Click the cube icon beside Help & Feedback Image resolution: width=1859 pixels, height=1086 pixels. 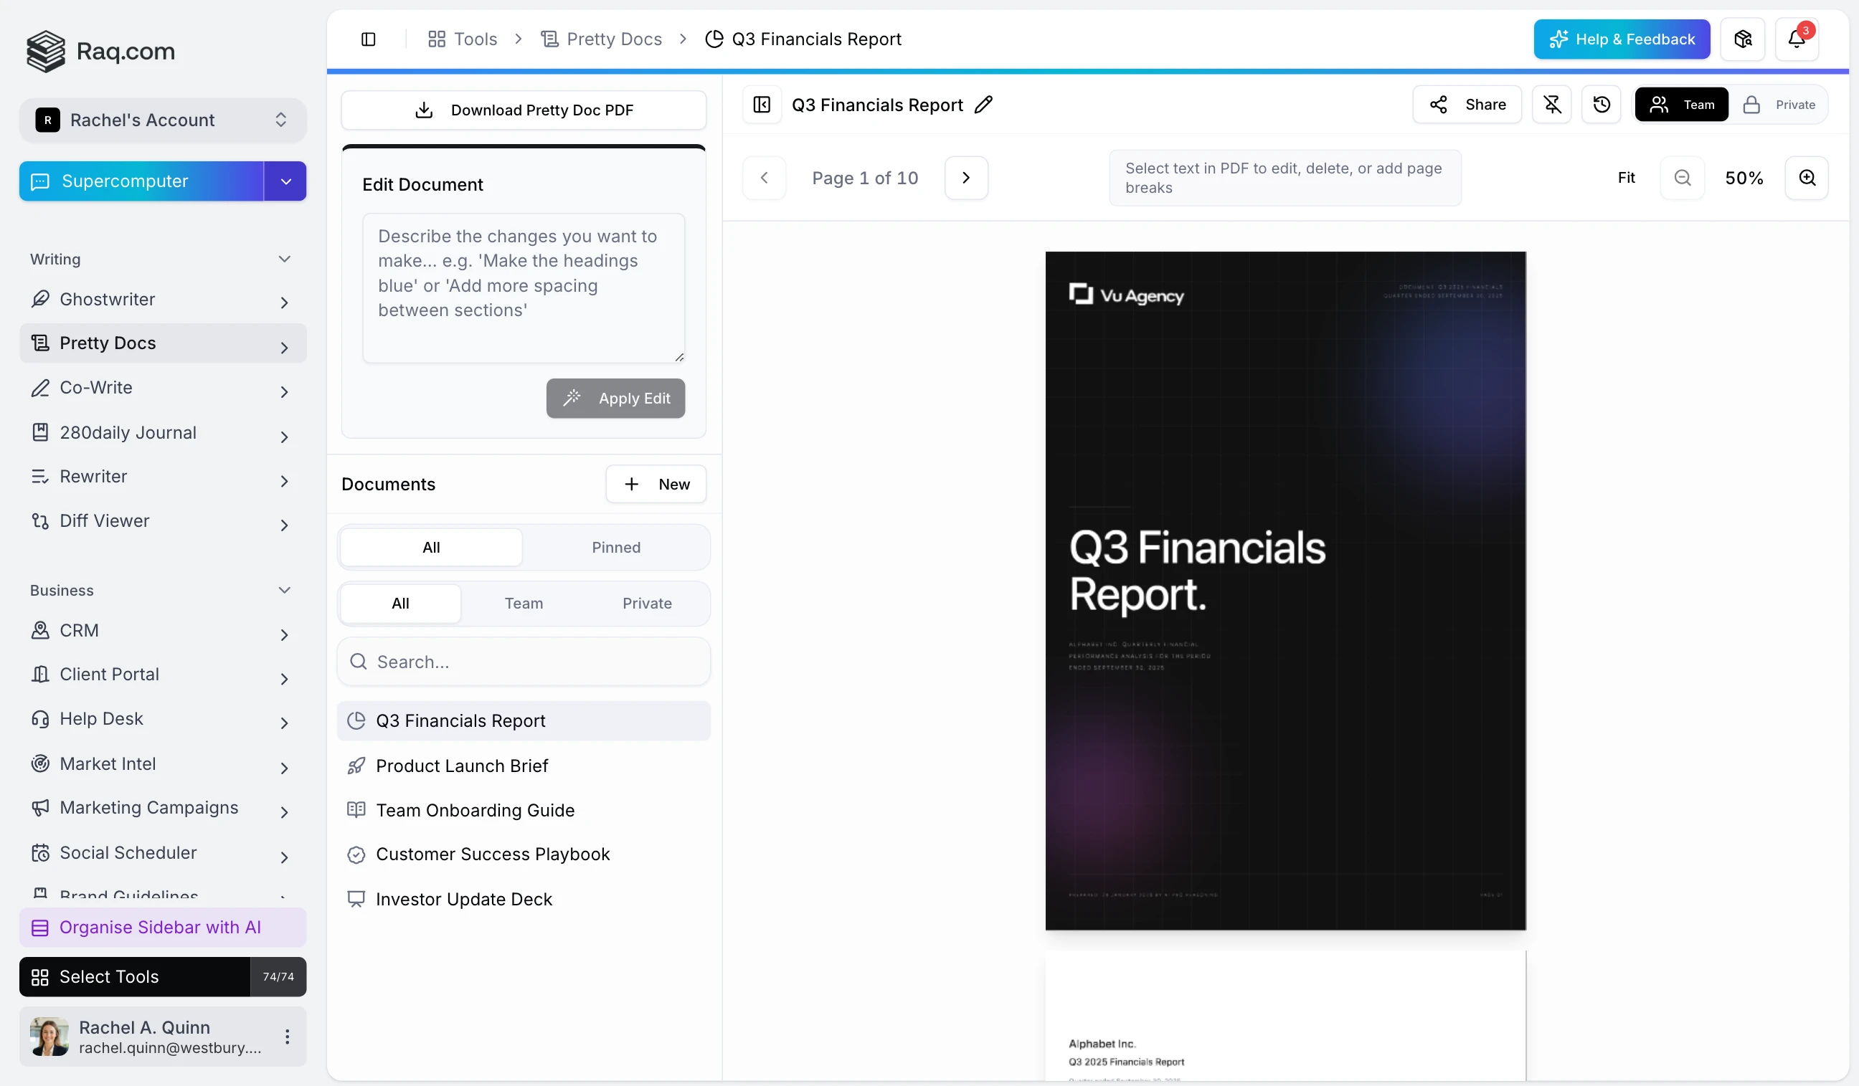(x=1742, y=39)
